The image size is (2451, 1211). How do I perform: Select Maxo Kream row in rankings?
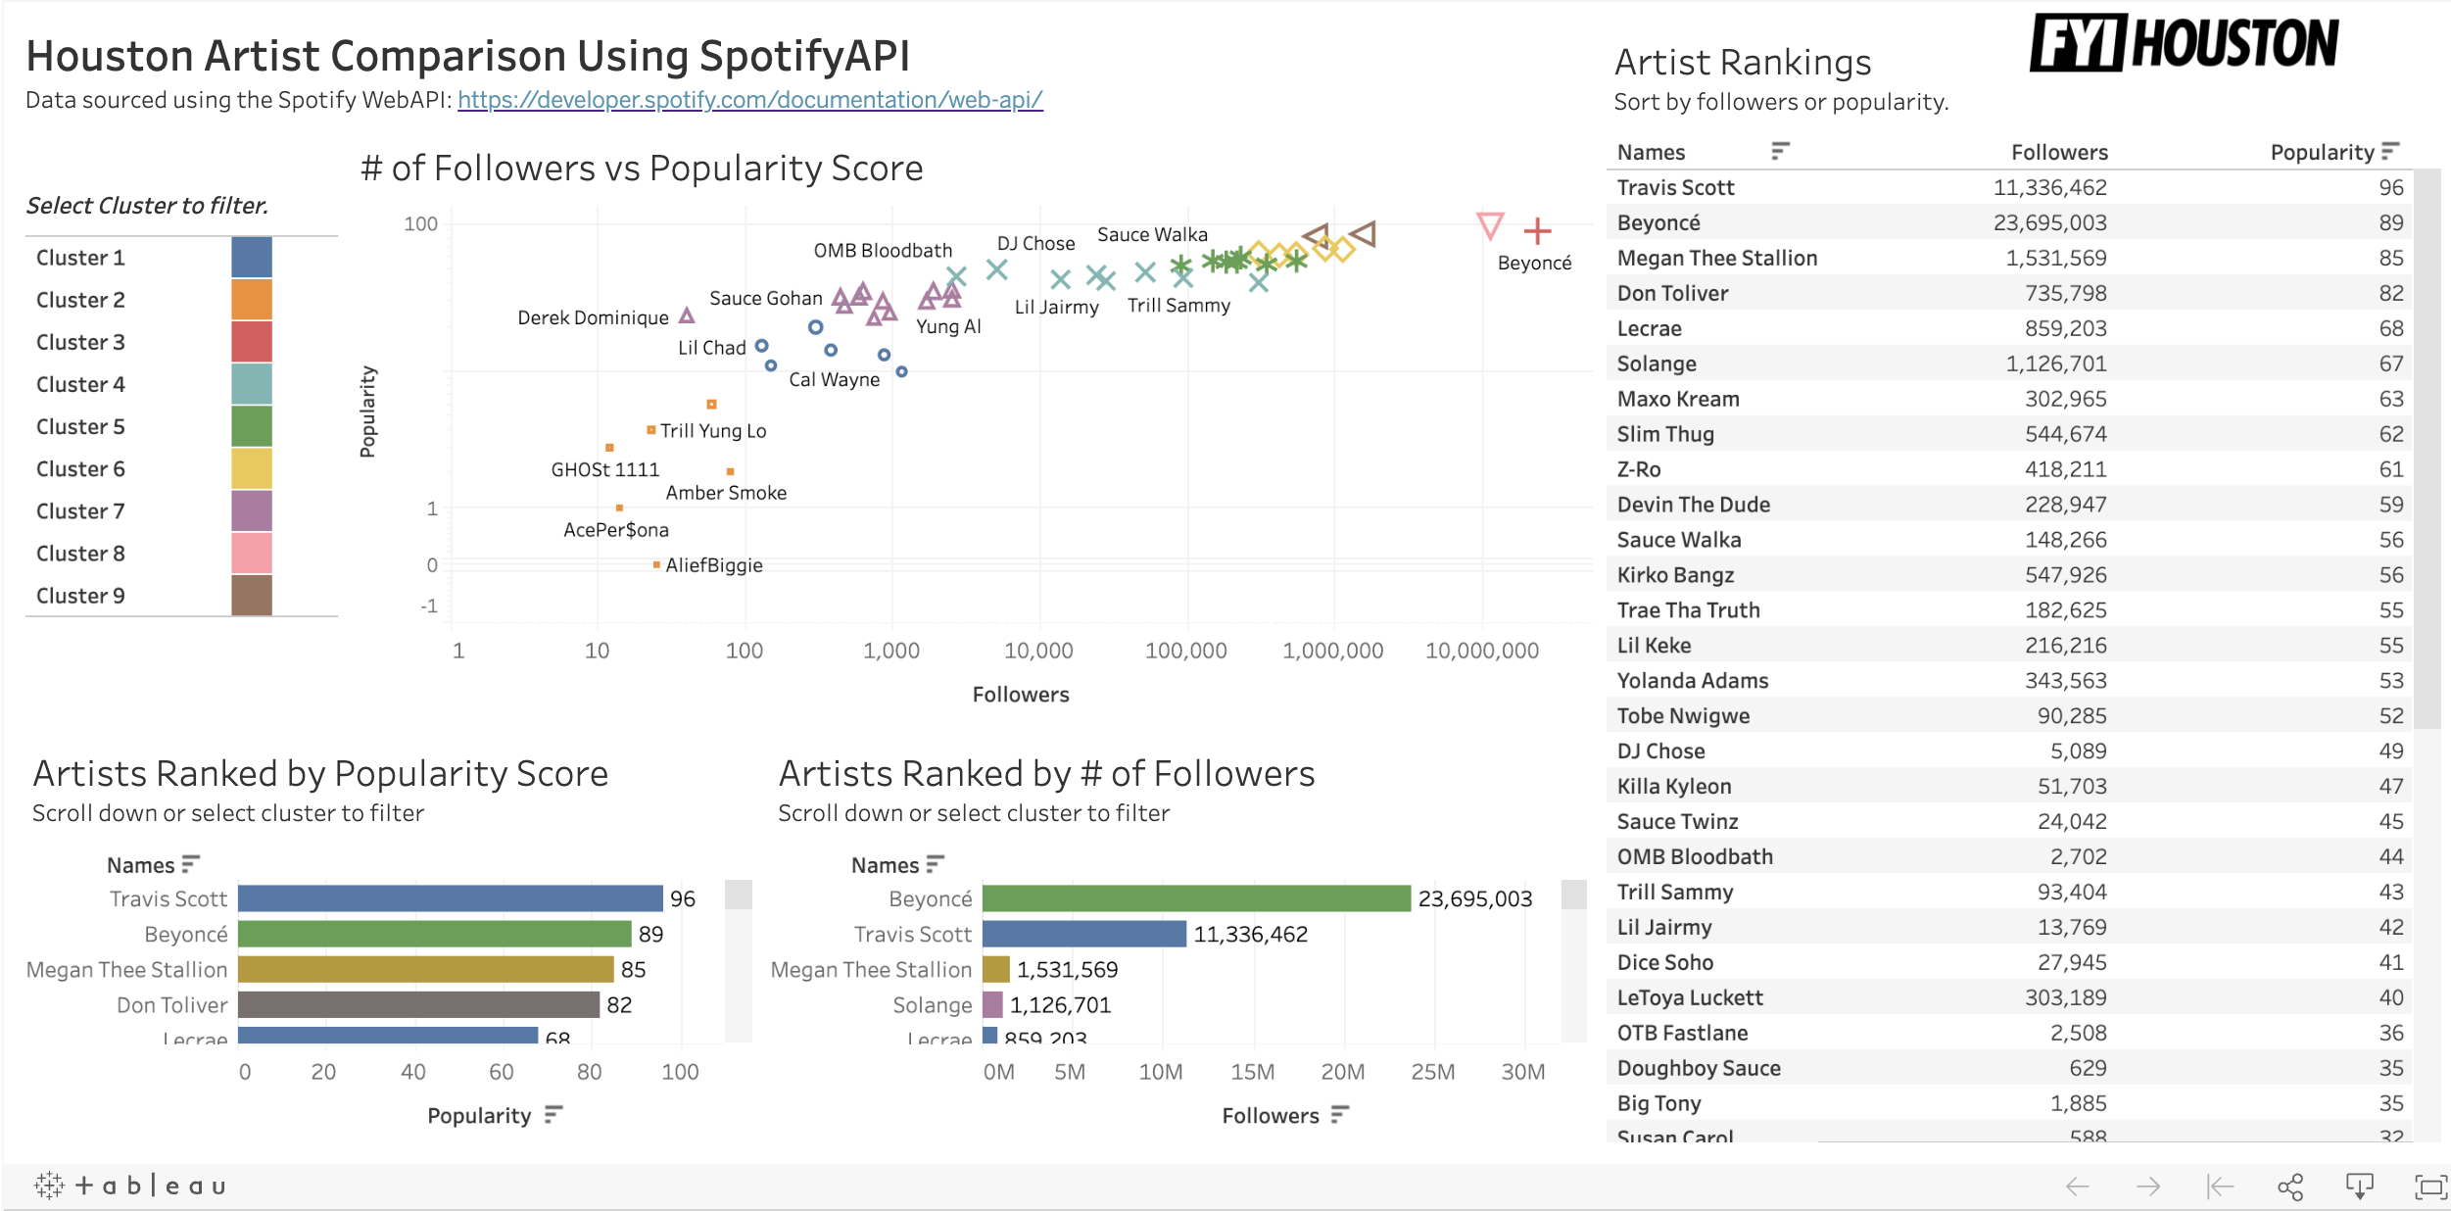click(x=2009, y=399)
